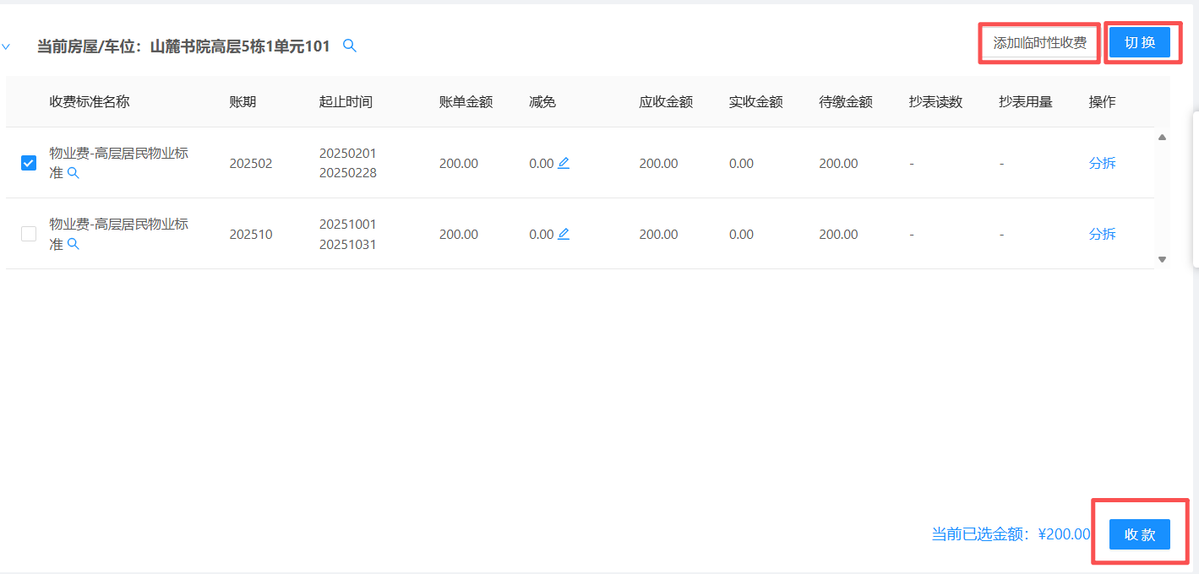Click the 账期 column header
The height and width of the screenshot is (574, 1199).
coord(243,102)
